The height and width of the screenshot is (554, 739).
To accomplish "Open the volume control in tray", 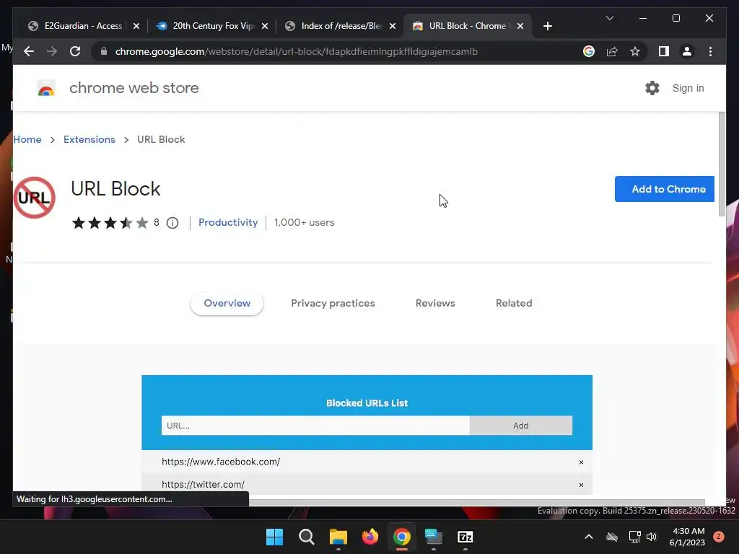I will pyautogui.click(x=652, y=537).
